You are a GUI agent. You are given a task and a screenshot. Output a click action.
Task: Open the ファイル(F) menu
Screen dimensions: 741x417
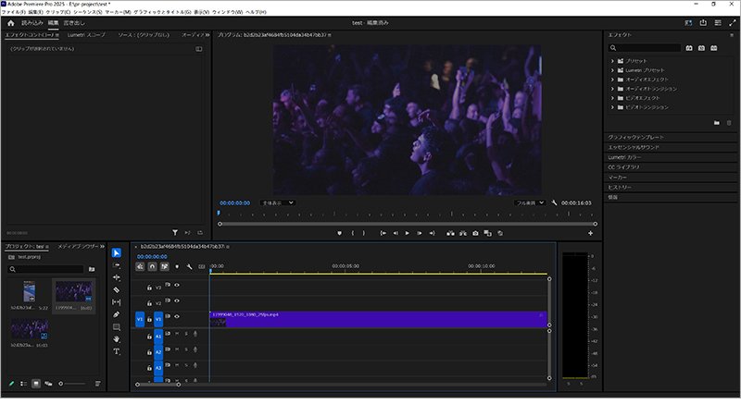(13, 12)
